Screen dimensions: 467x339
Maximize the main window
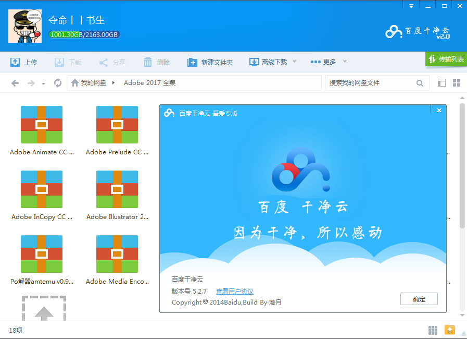tap(444, 6)
